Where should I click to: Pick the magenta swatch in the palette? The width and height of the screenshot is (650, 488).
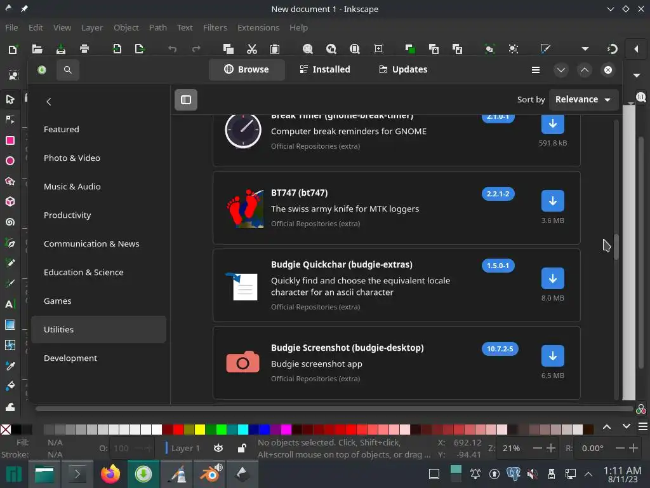click(x=286, y=429)
